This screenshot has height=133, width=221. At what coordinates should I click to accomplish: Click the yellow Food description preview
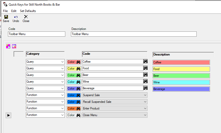(x=181, y=69)
